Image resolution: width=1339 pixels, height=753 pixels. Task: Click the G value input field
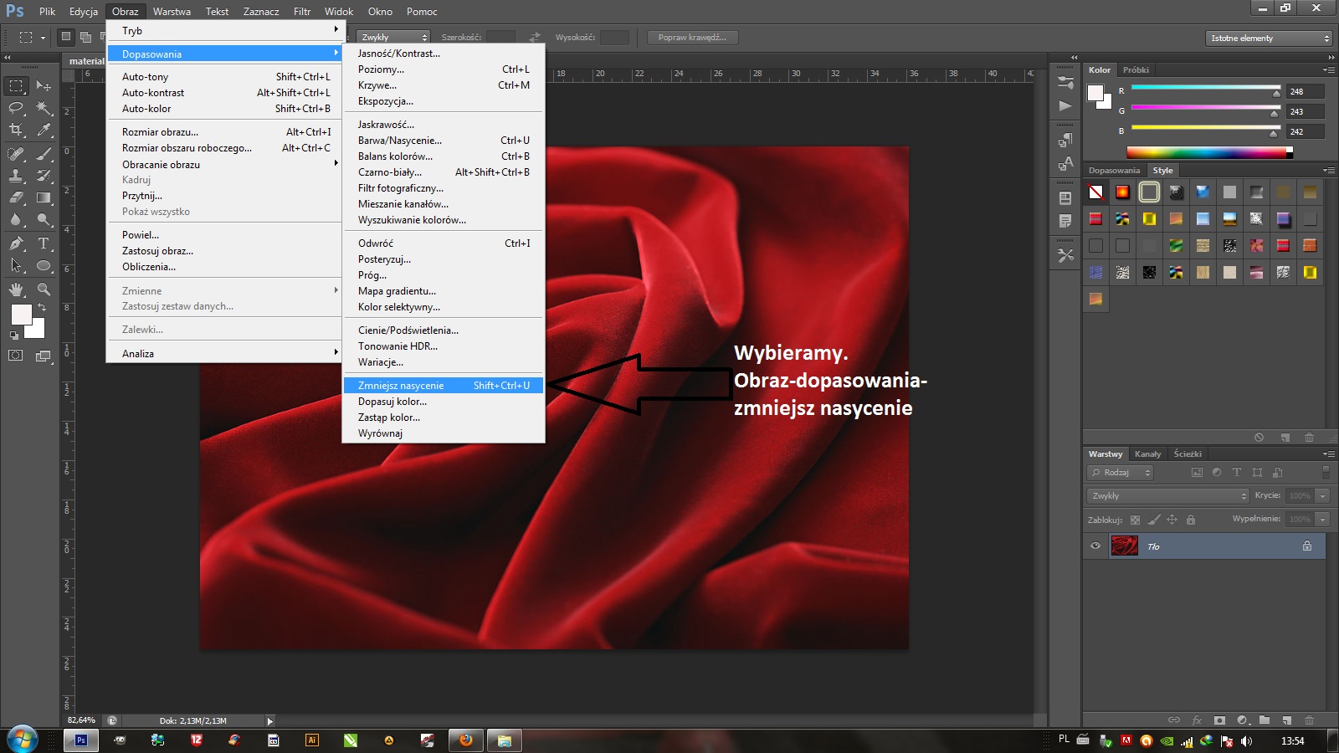tap(1305, 111)
